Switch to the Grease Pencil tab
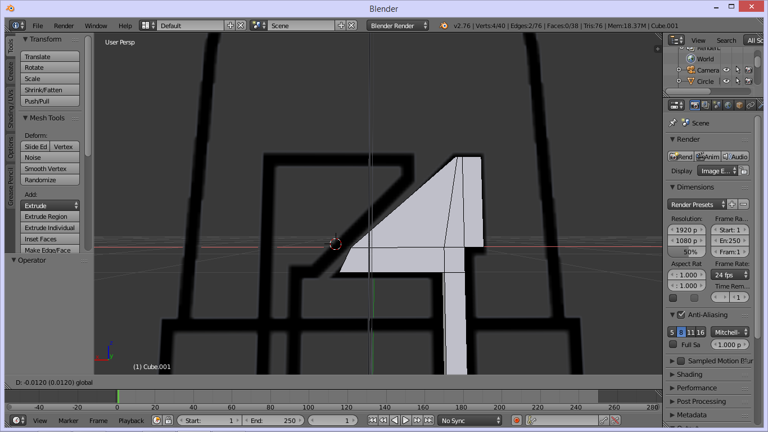 pos(10,186)
